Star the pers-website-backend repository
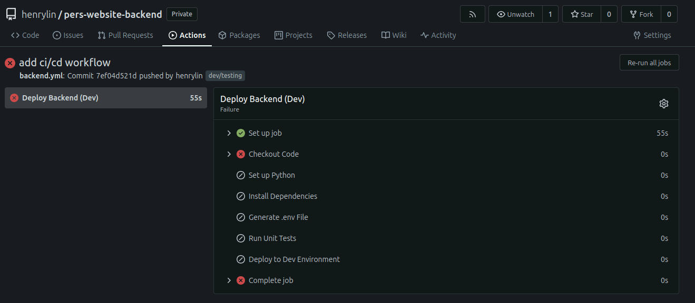The height and width of the screenshot is (303, 695). (x=581, y=14)
